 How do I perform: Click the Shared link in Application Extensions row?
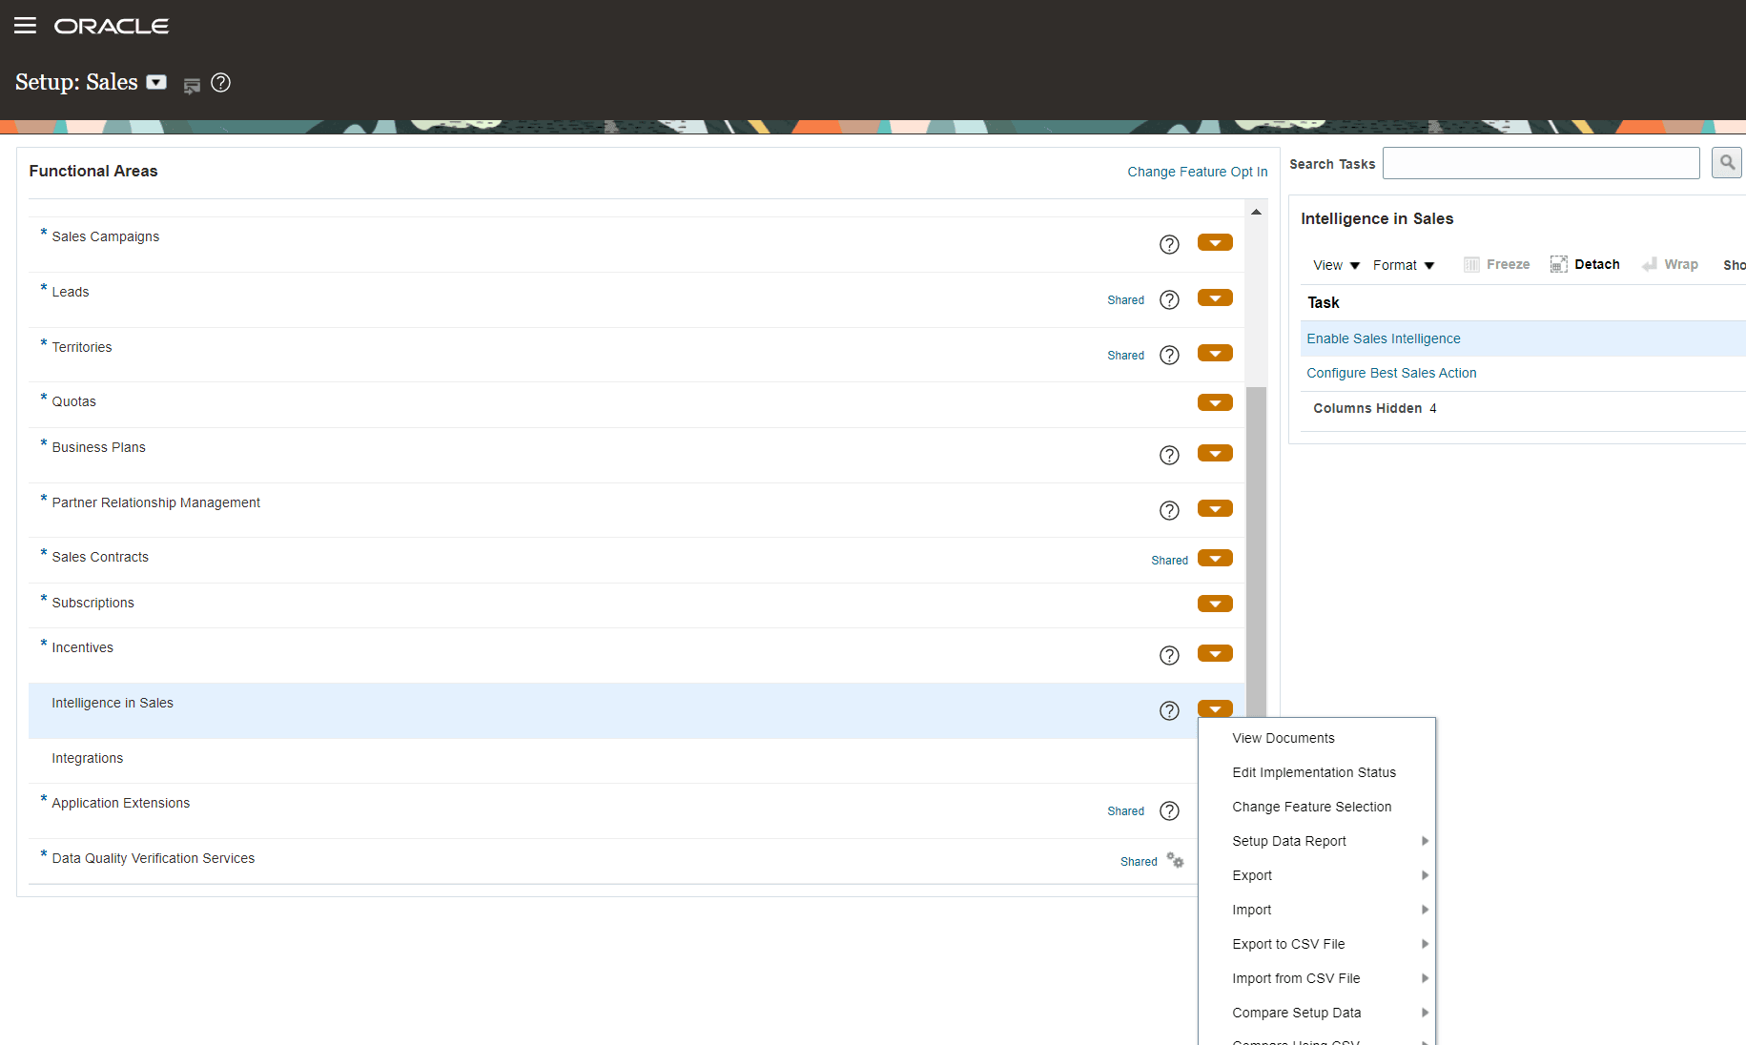tap(1125, 811)
